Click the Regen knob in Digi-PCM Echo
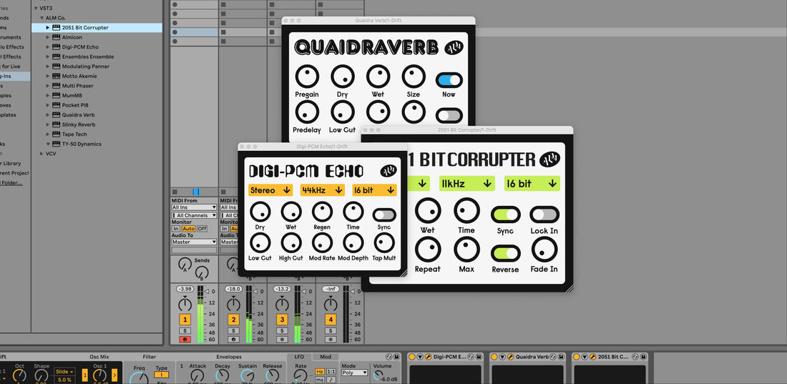 pyautogui.click(x=322, y=212)
